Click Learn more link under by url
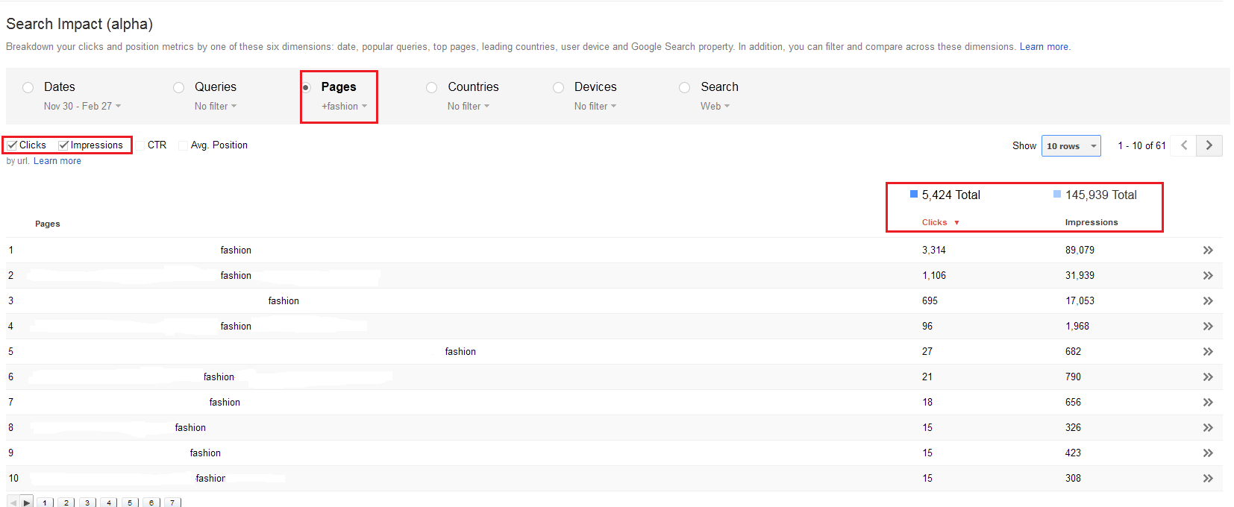This screenshot has width=1234, height=507. tap(57, 161)
